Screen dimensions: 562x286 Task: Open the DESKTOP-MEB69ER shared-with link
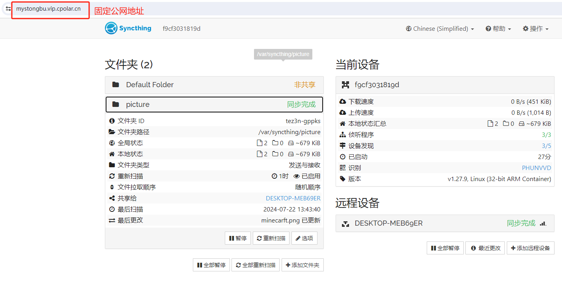tap(293, 198)
